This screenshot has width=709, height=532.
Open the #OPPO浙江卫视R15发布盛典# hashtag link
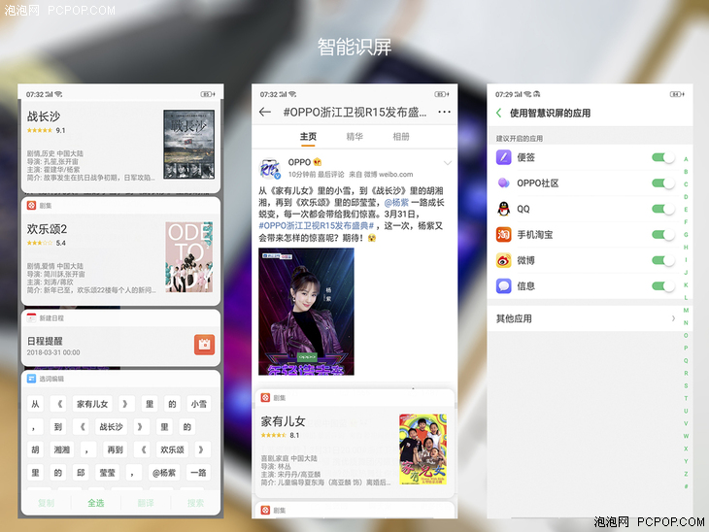point(317,225)
